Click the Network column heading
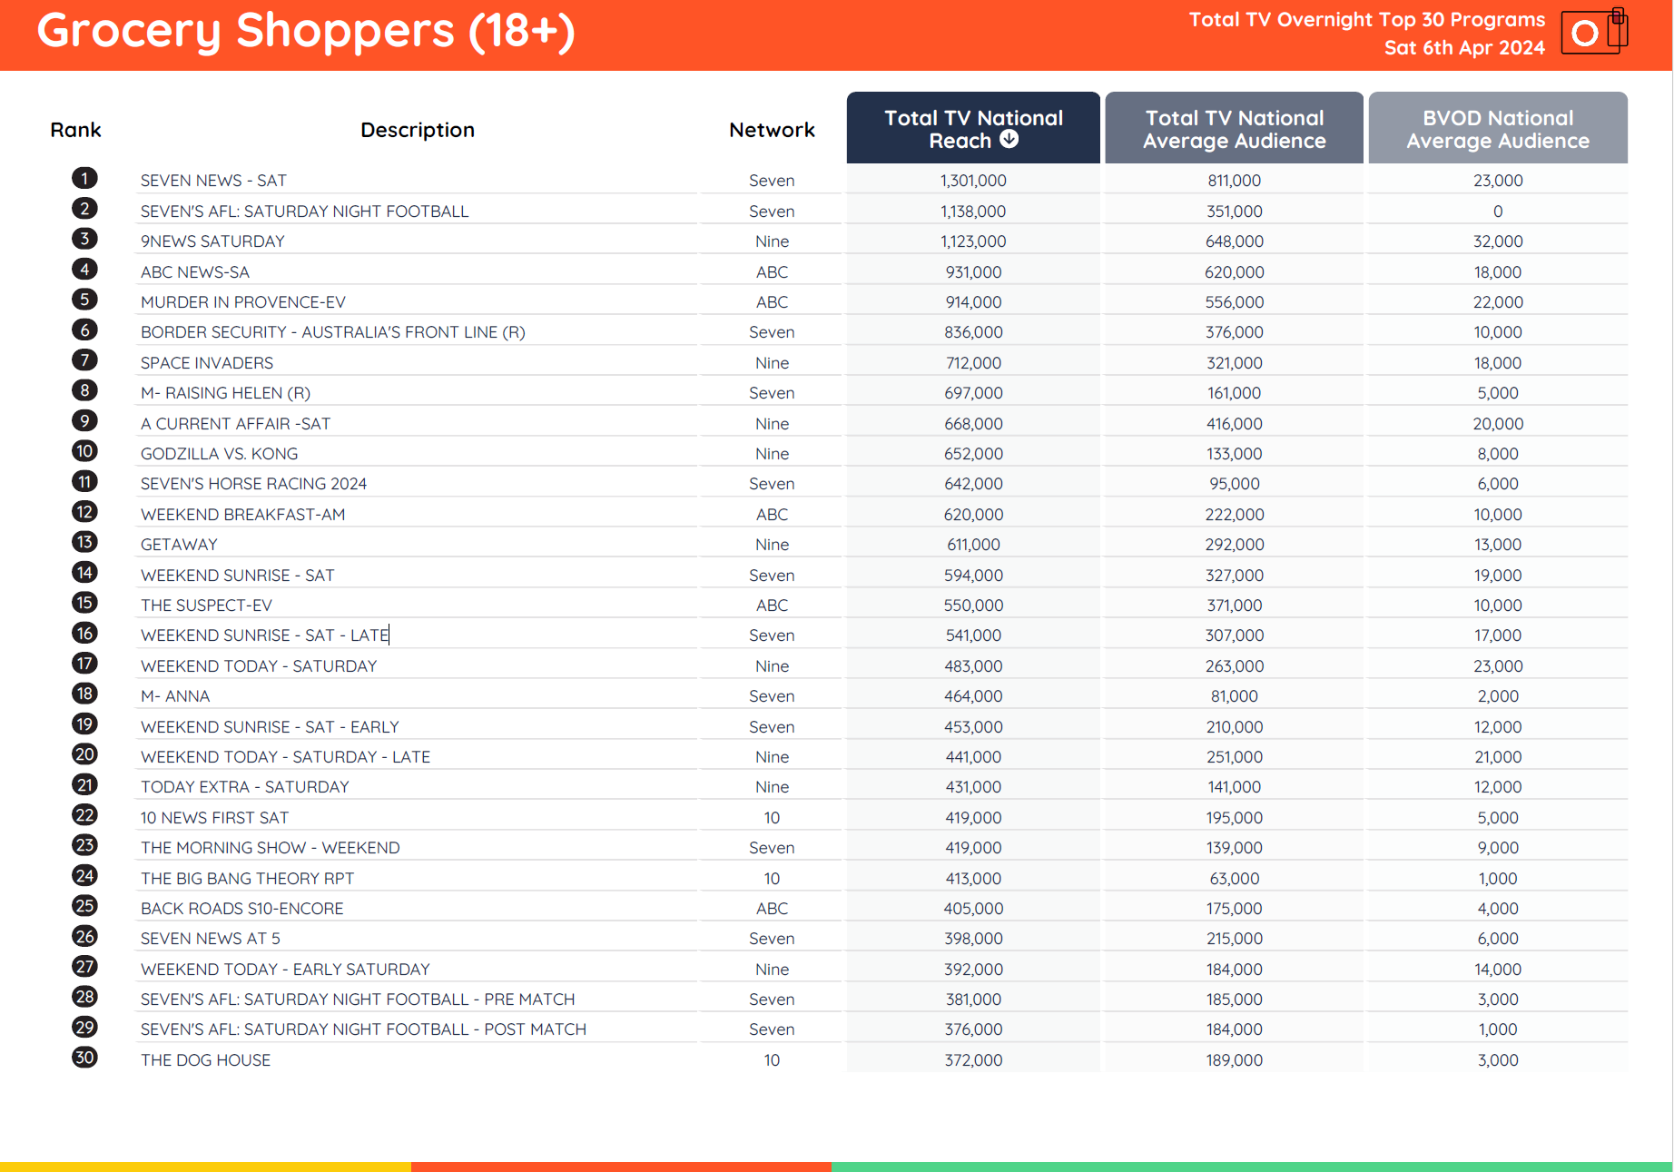Viewport: 1674px width, 1172px height. coord(772,130)
